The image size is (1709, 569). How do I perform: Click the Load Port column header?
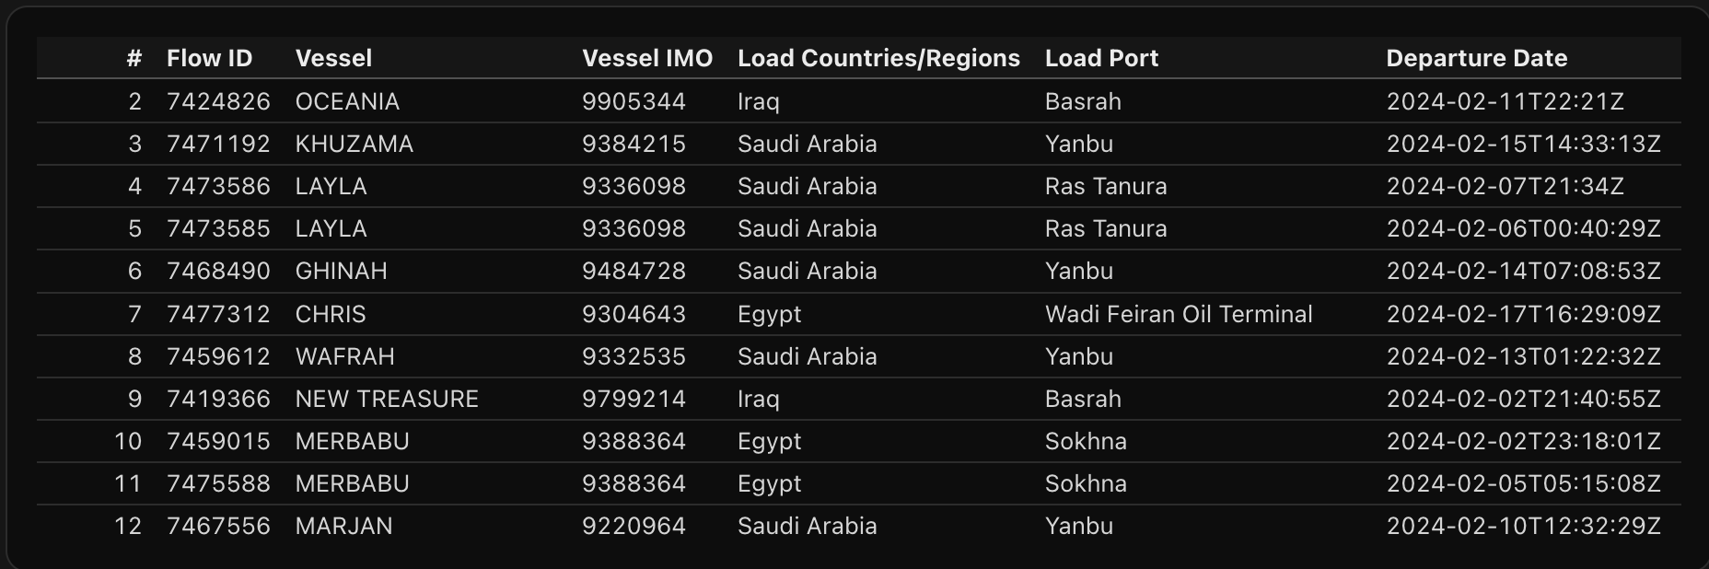(x=1101, y=58)
